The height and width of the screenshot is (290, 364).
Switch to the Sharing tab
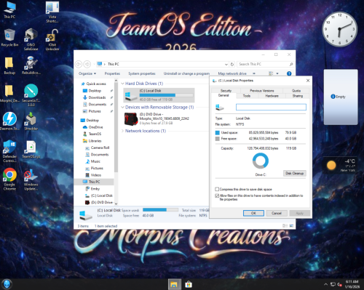(x=298, y=96)
